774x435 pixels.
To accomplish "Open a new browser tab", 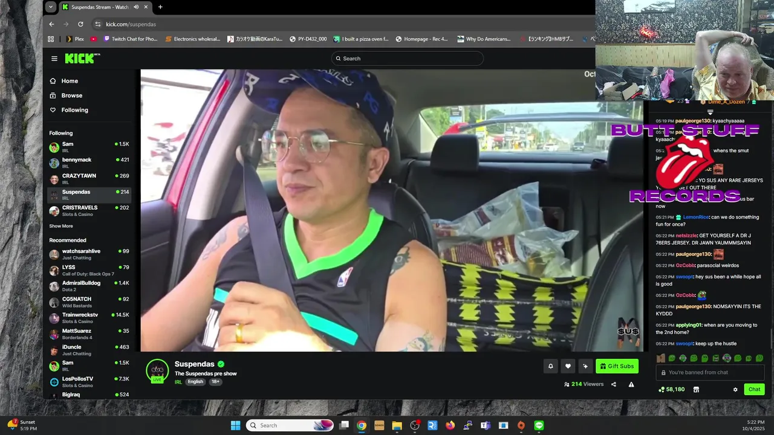I will [x=160, y=7].
